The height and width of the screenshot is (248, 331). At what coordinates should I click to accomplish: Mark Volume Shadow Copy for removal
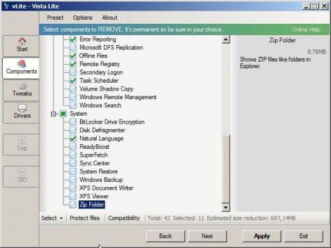click(x=73, y=89)
